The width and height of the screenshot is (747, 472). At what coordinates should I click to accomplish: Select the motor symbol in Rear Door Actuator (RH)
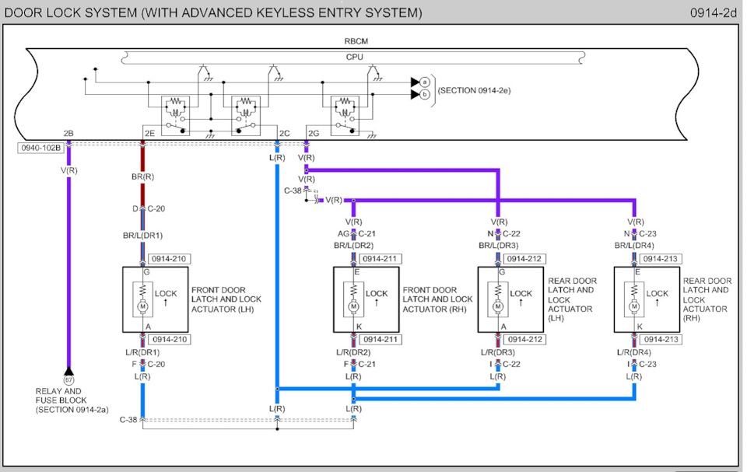[634, 306]
